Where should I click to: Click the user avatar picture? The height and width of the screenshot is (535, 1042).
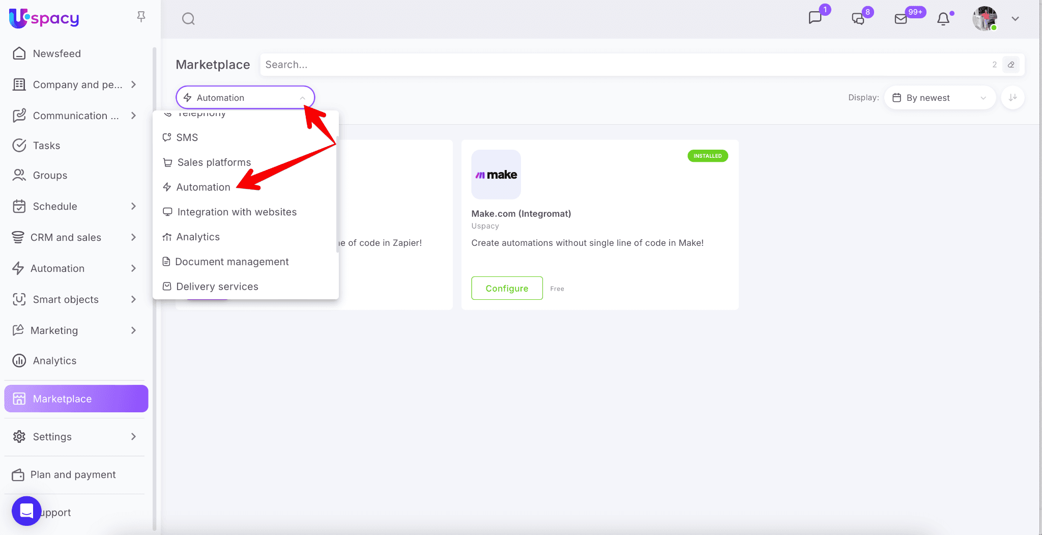coord(985,19)
